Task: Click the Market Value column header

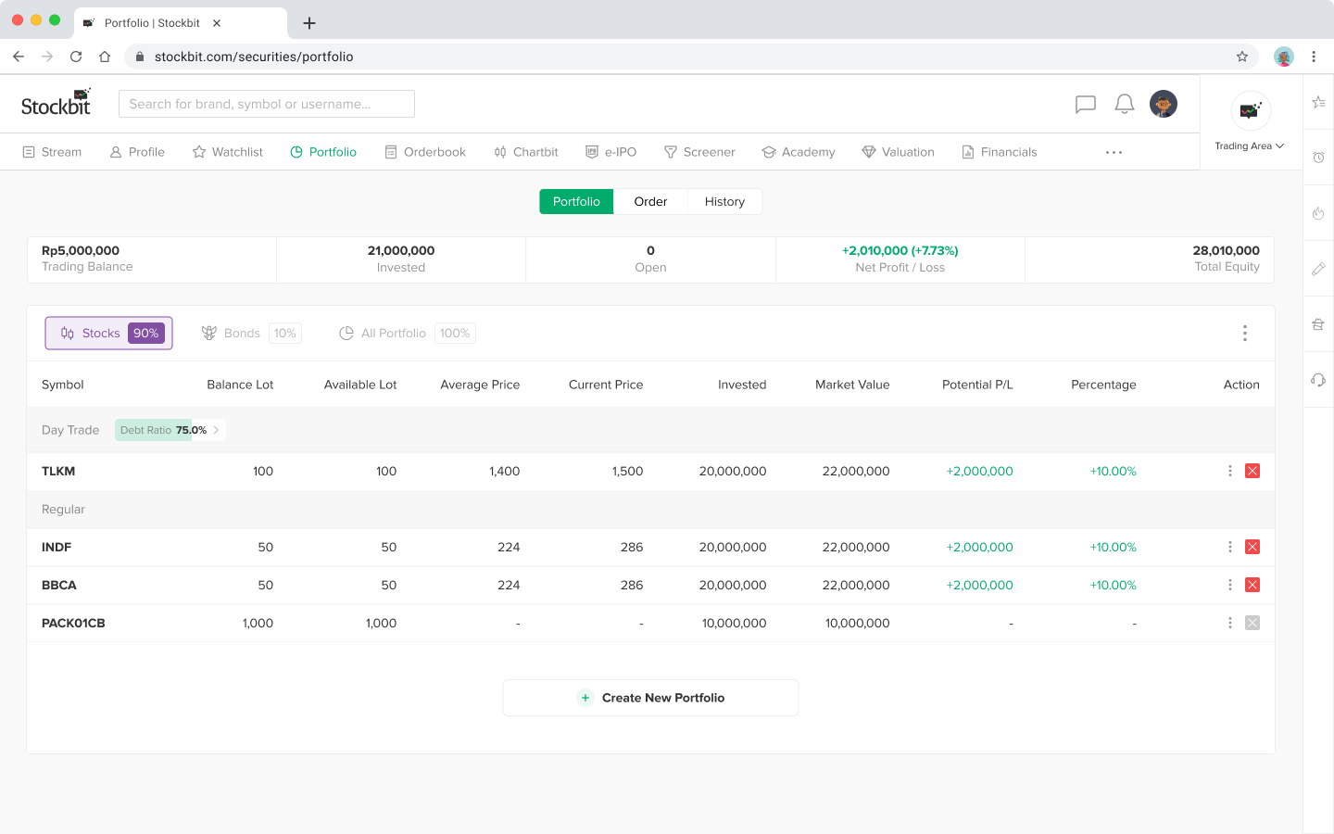Action: 852,385
